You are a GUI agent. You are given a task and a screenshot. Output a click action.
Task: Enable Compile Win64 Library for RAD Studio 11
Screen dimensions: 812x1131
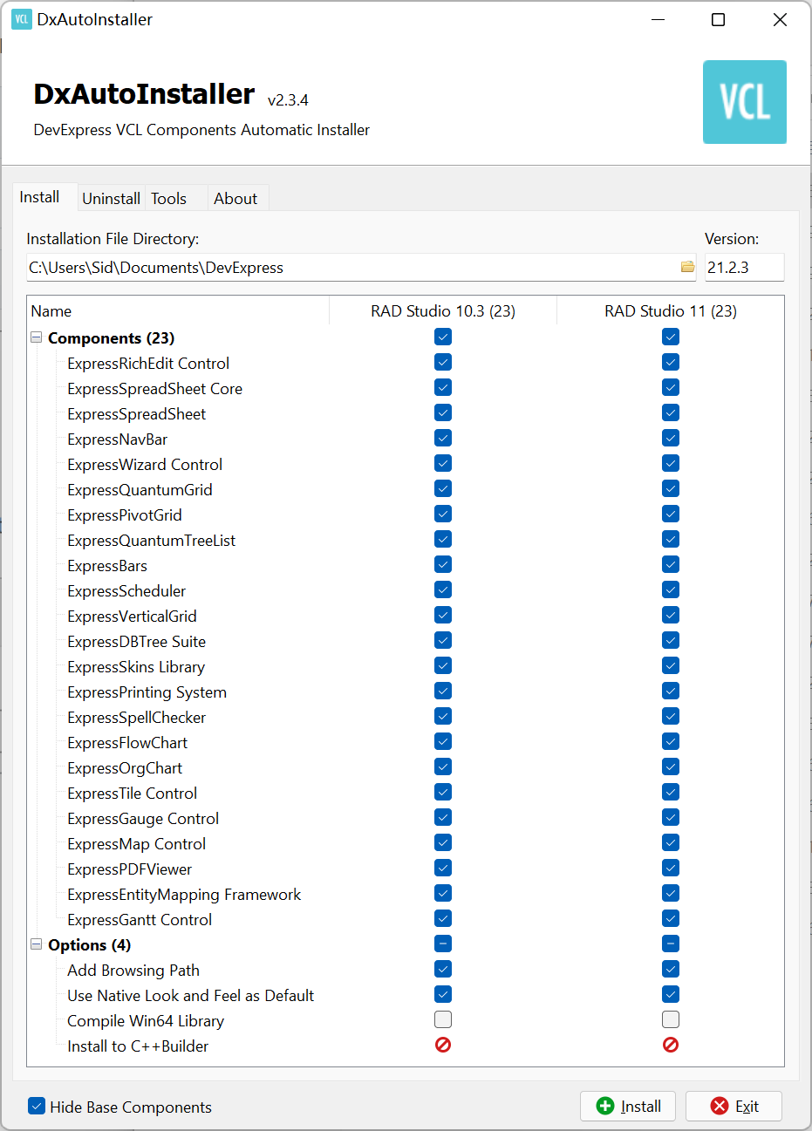click(x=671, y=1019)
